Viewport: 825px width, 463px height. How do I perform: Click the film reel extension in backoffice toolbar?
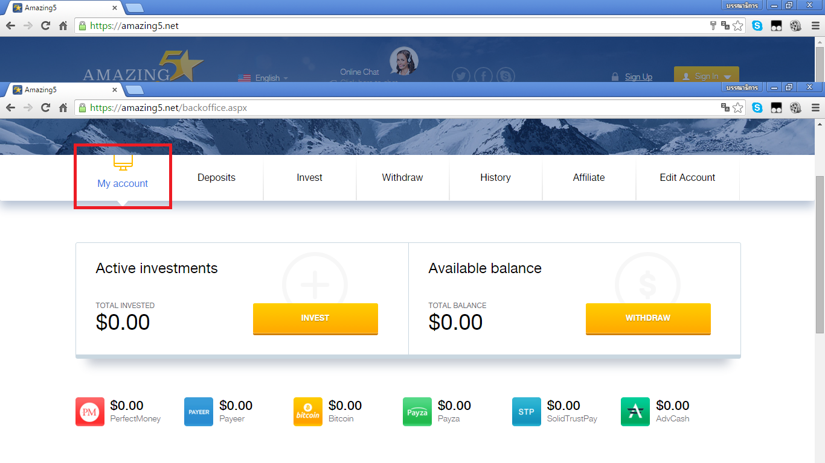coord(795,108)
